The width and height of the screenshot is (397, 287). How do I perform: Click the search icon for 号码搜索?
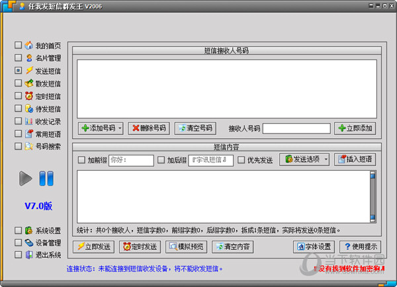[x=29, y=146]
